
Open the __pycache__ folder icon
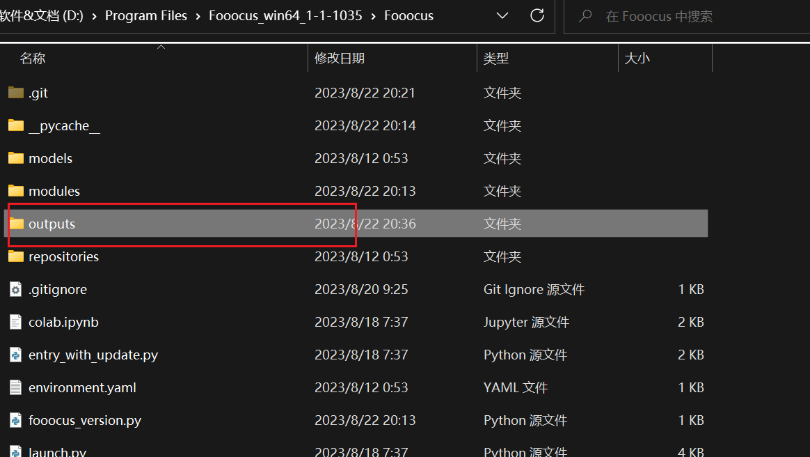pyautogui.click(x=16, y=125)
